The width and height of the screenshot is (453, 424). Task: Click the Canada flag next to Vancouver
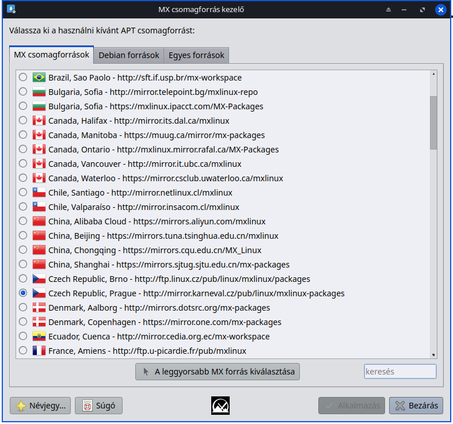[39, 164]
